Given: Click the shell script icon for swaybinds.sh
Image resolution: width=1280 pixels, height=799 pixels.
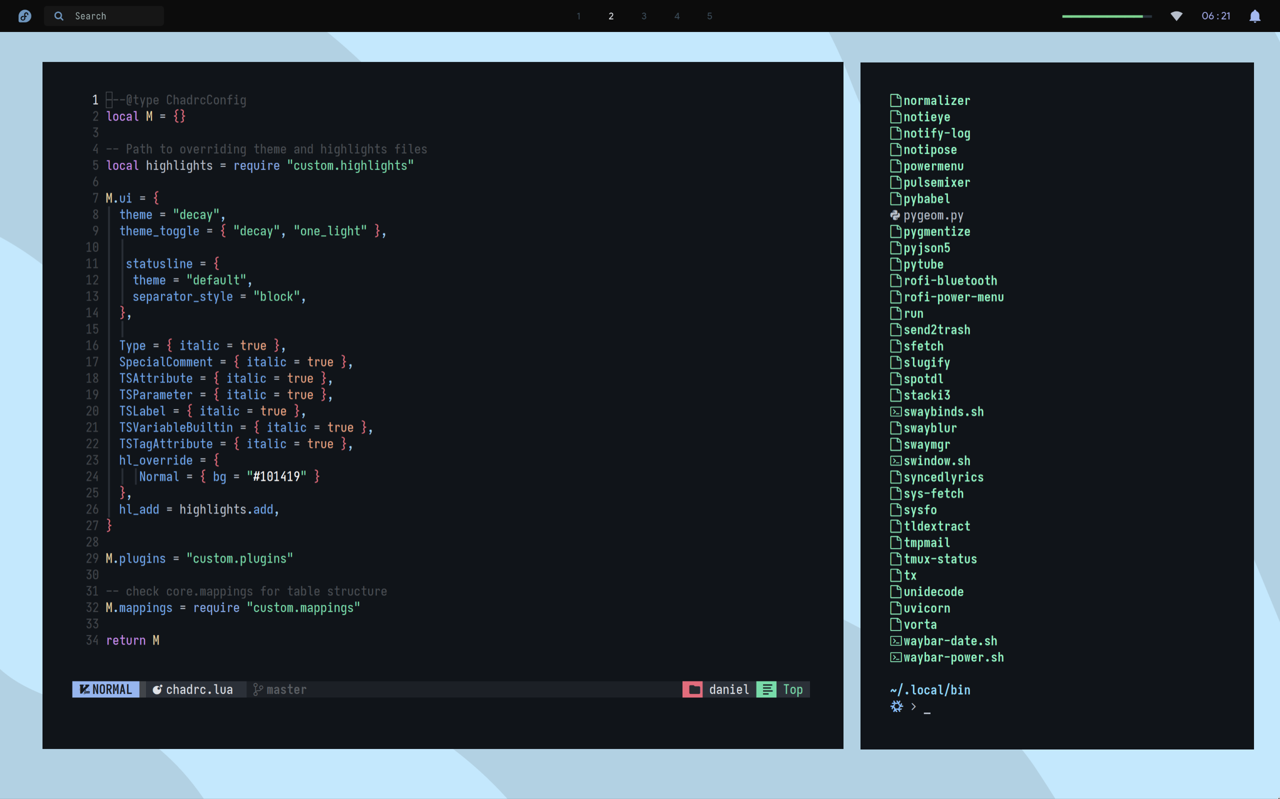Looking at the screenshot, I should click(x=895, y=411).
